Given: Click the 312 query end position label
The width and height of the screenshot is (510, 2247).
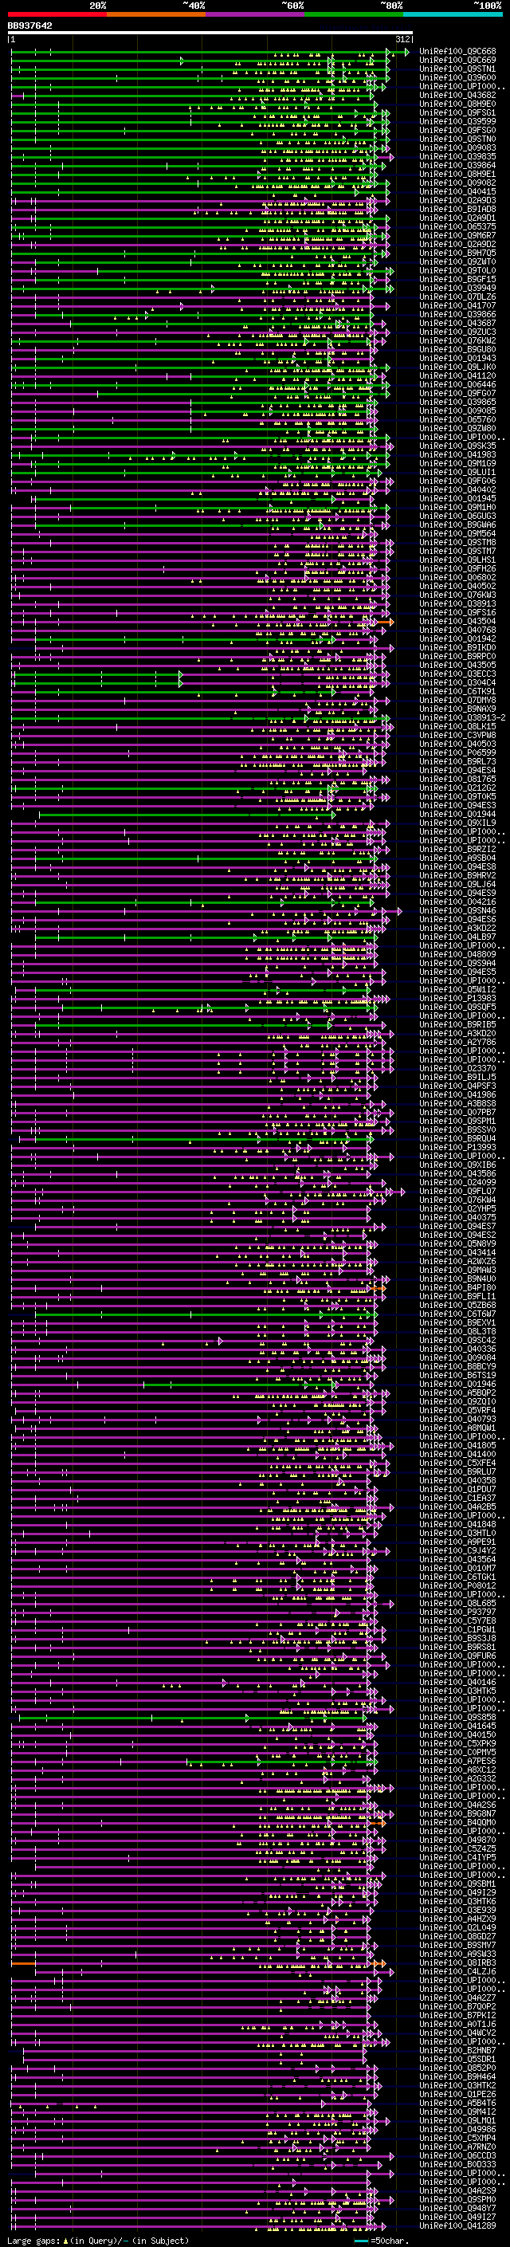Looking at the screenshot, I should pos(402,39).
